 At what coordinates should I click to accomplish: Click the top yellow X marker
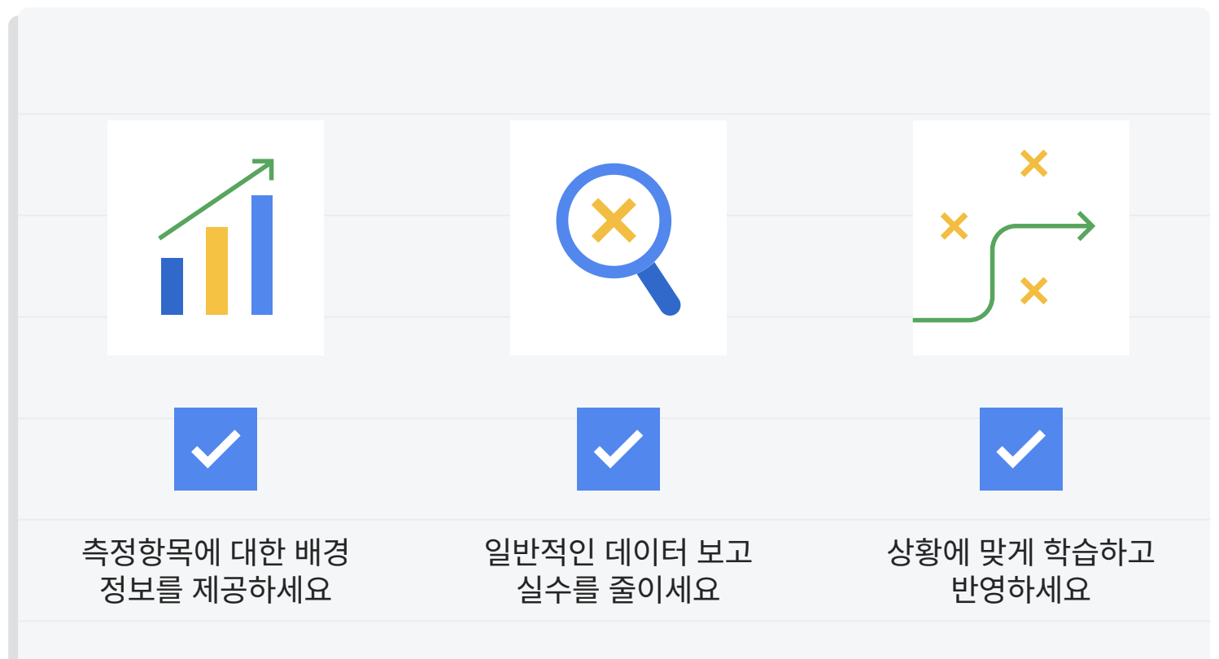1033,163
